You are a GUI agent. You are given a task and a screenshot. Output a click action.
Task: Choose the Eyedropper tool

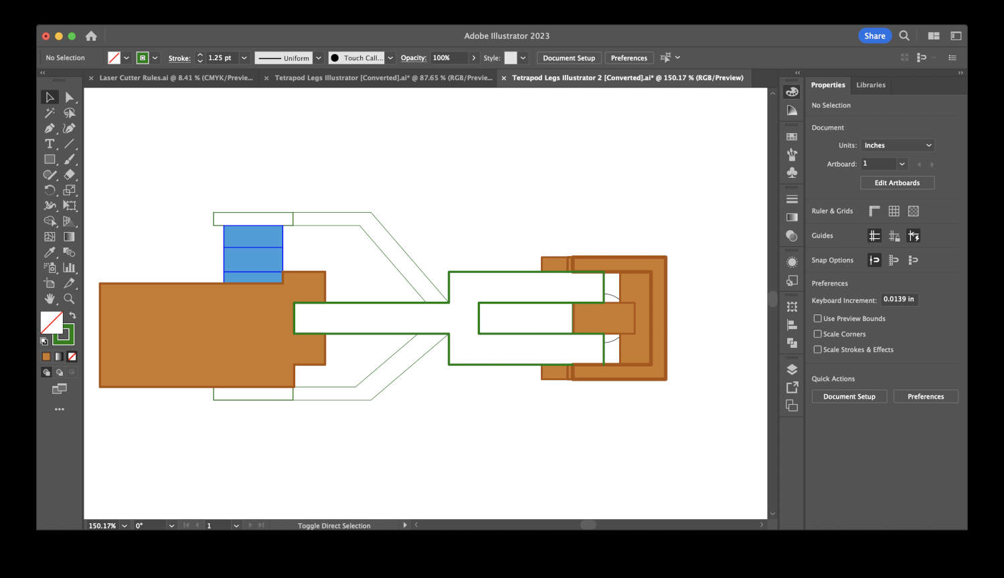point(49,252)
